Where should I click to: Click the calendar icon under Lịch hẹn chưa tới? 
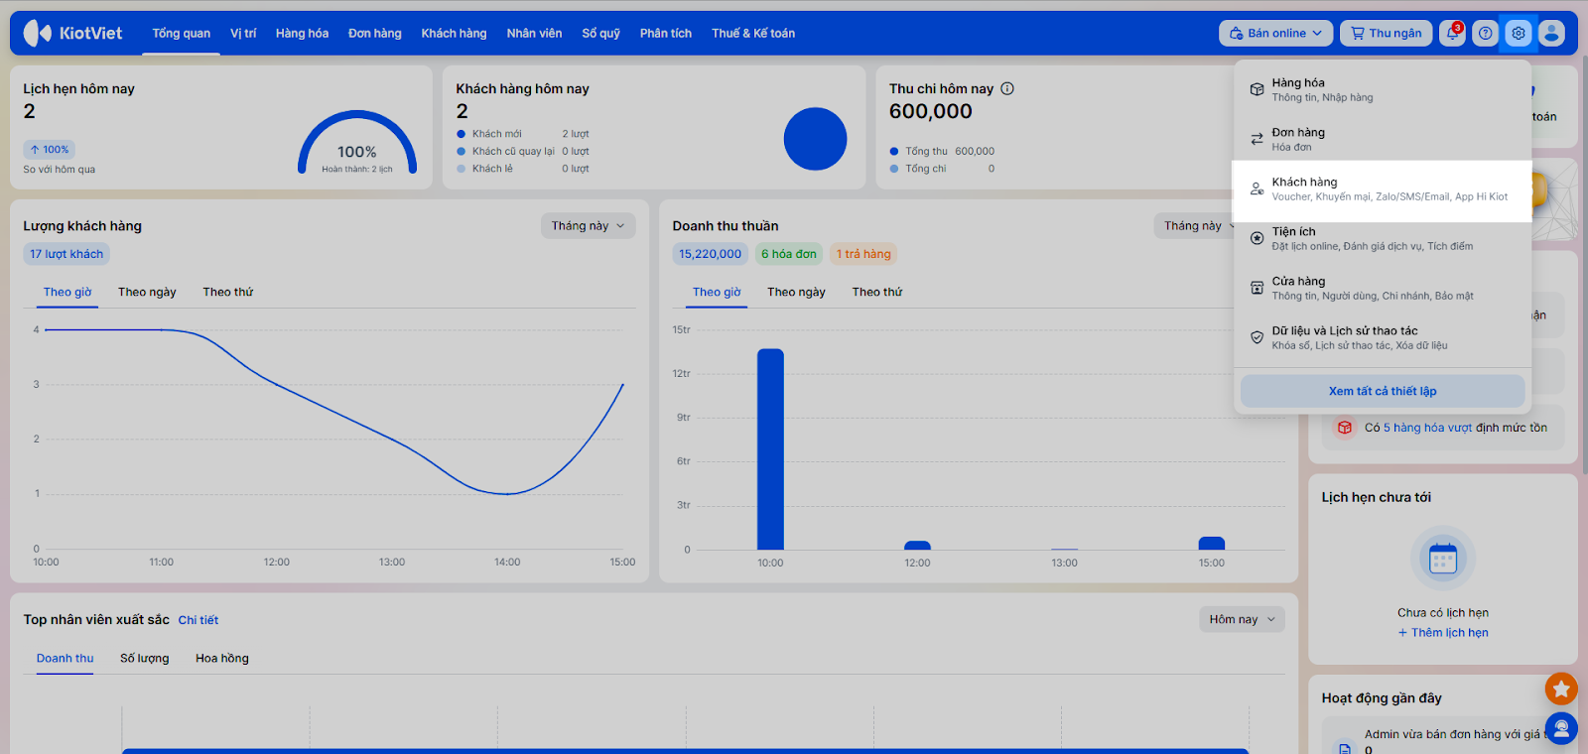1443,559
